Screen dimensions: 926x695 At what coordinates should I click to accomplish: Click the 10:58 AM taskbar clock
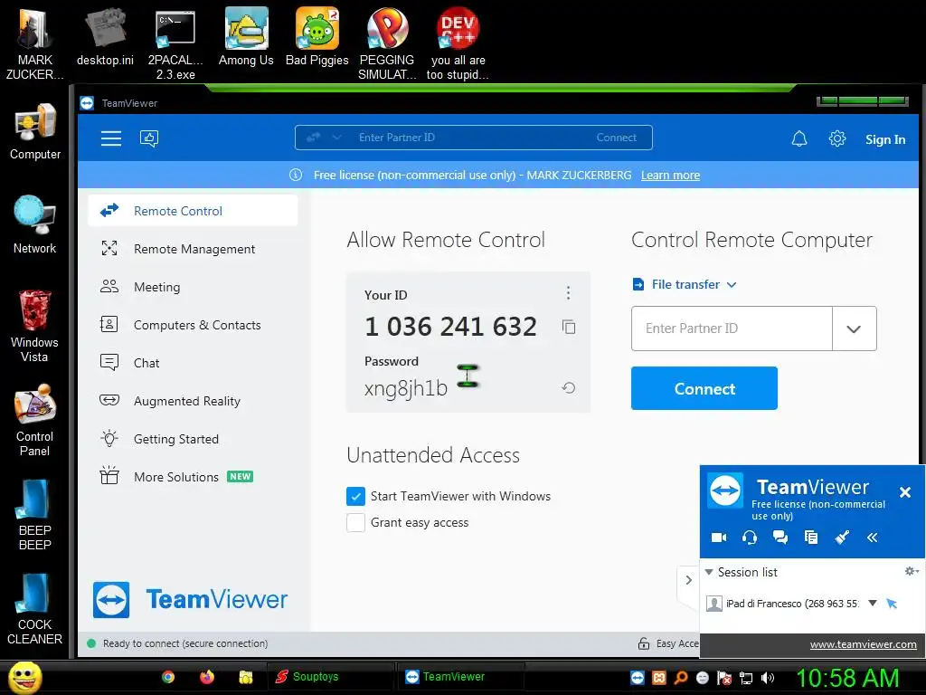[x=847, y=678]
